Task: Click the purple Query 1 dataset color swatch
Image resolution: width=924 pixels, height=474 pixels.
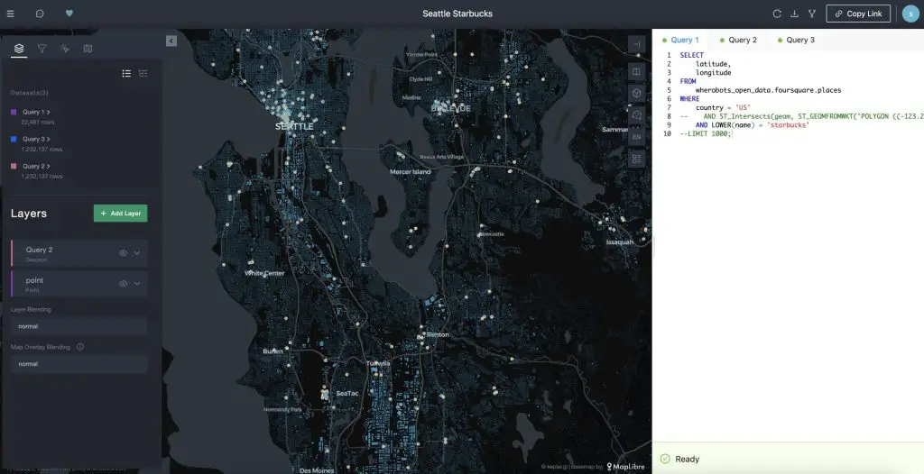Action: [x=14, y=112]
